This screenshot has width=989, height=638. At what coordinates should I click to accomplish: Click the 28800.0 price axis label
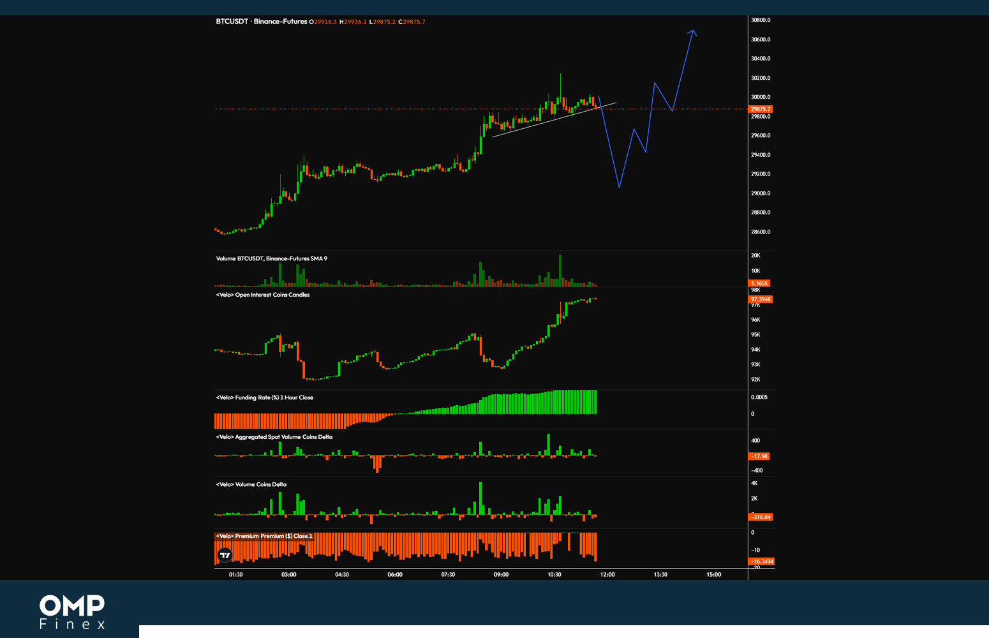pyautogui.click(x=761, y=212)
